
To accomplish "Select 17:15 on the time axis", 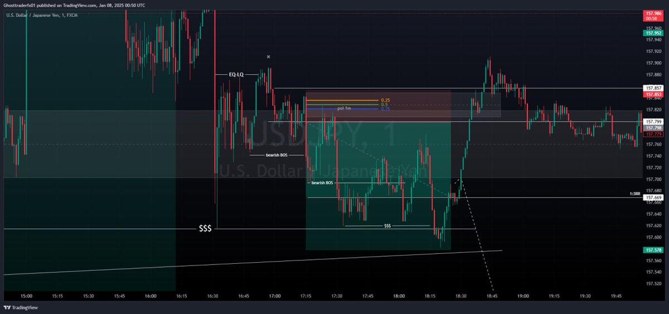I will tap(306, 296).
